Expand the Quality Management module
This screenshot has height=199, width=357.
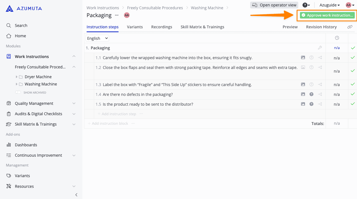tap(74, 103)
